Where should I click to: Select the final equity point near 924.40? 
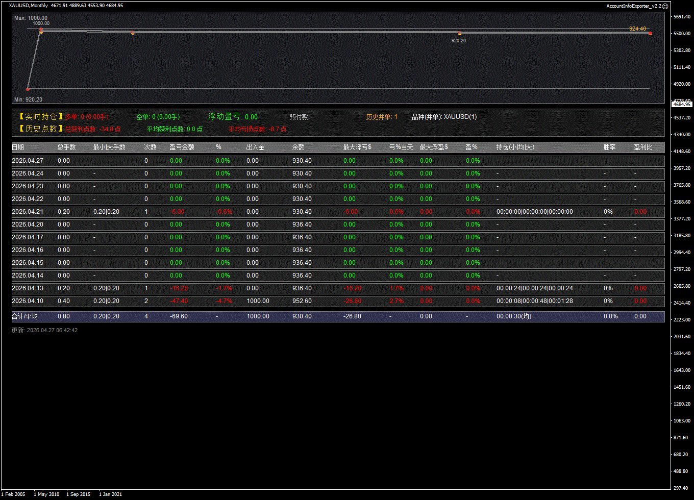click(650, 33)
